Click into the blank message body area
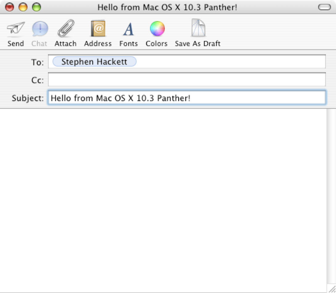 pos(163,200)
